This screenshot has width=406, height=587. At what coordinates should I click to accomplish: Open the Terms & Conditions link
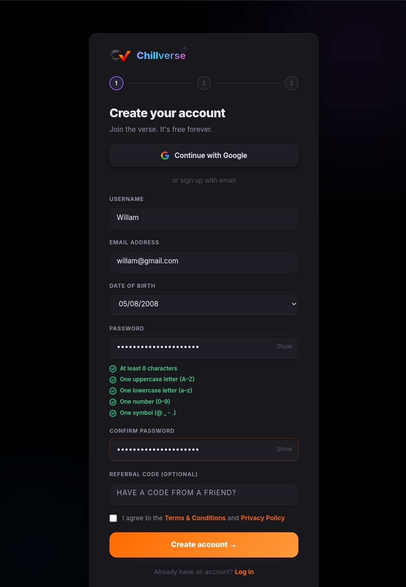tap(195, 518)
